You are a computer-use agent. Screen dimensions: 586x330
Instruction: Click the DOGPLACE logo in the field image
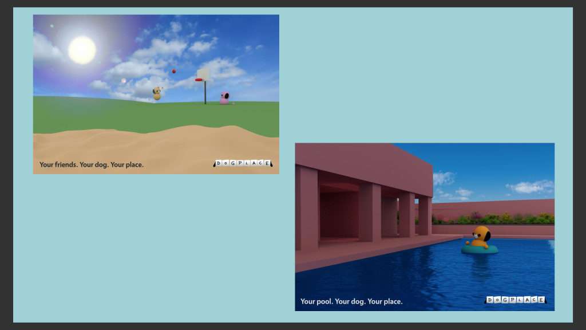click(x=243, y=164)
